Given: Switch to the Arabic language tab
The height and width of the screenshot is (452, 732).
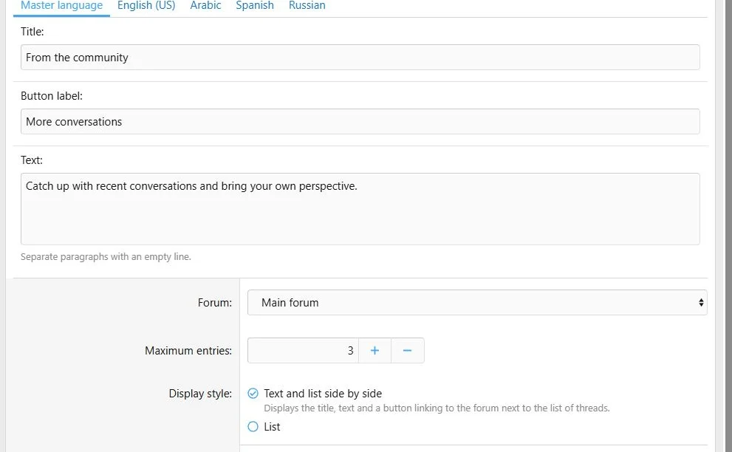Looking at the screenshot, I should point(205,6).
